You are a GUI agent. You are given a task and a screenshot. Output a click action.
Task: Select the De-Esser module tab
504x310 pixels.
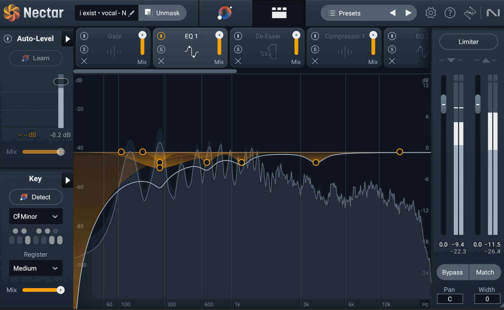click(x=267, y=47)
